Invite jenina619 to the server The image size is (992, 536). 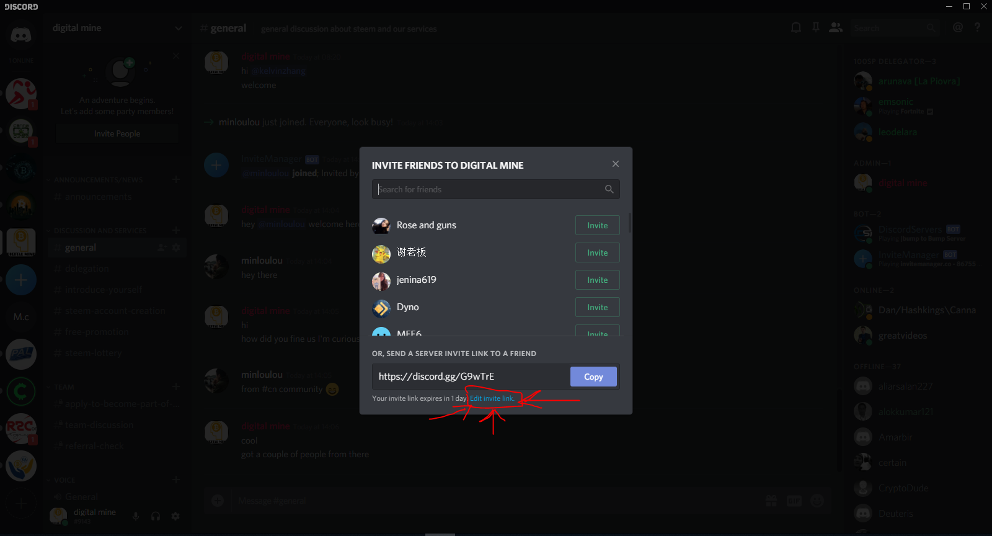598,280
